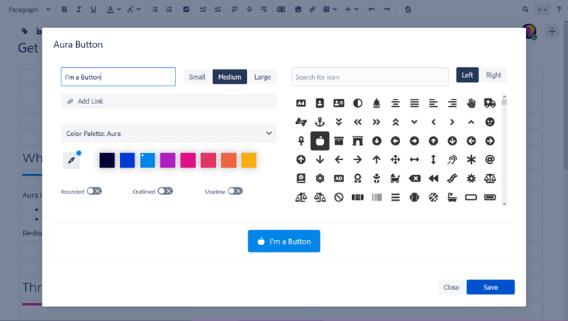Pick the asterisk icon

[471, 159]
